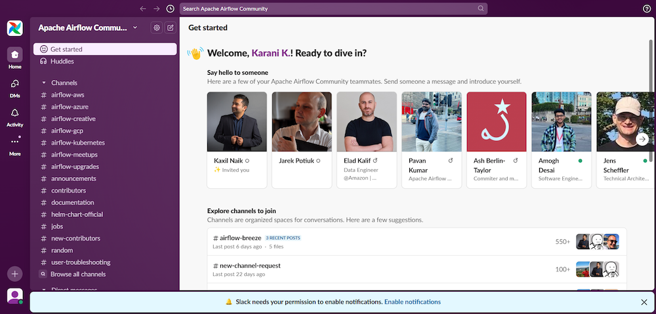656x314 pixels.
Task: Click into Search Apache Airflow Community field
Action: pyautogui.click(x=333, y=9)
